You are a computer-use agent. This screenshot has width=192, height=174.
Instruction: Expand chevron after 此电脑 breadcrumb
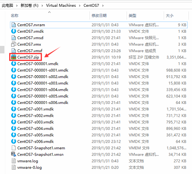[x=17, y=6]
